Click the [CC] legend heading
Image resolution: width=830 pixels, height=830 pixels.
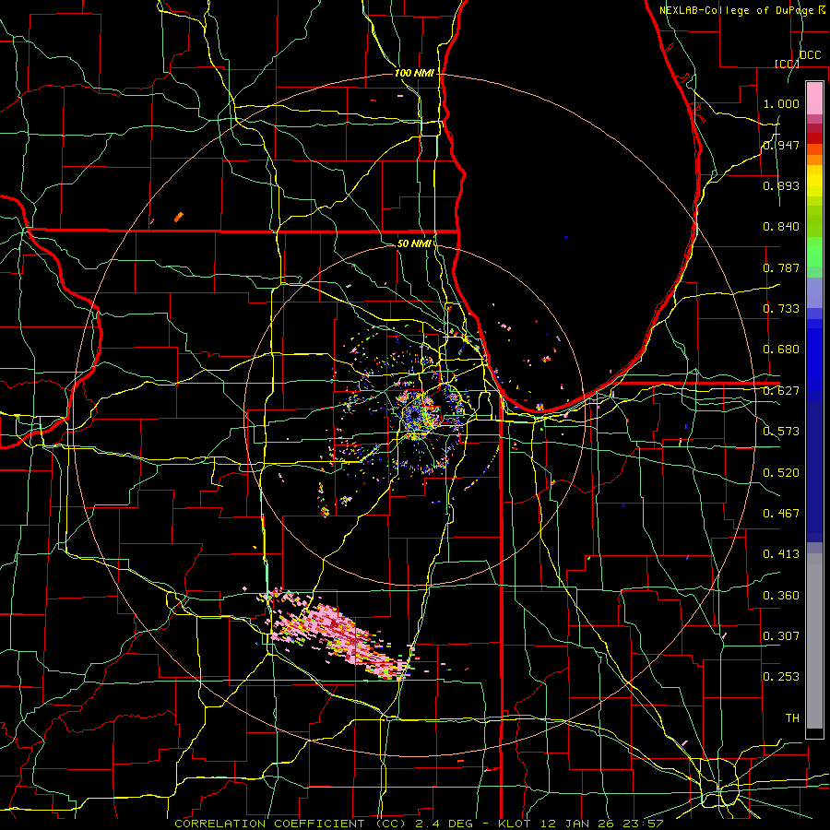787,64
